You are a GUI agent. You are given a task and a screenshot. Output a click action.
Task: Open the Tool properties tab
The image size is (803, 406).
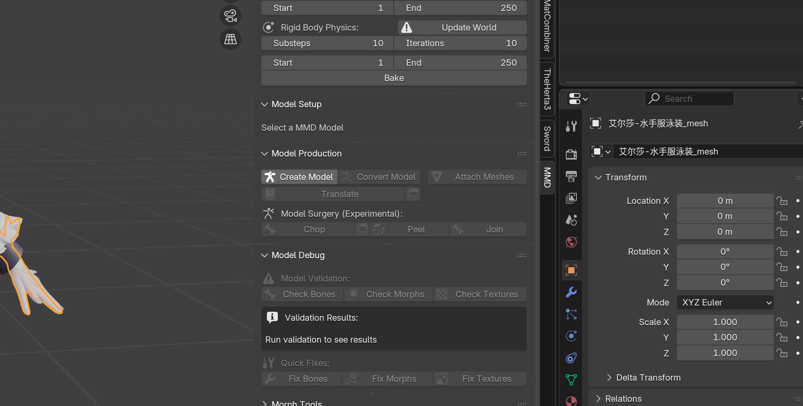[x=571, y=126]
